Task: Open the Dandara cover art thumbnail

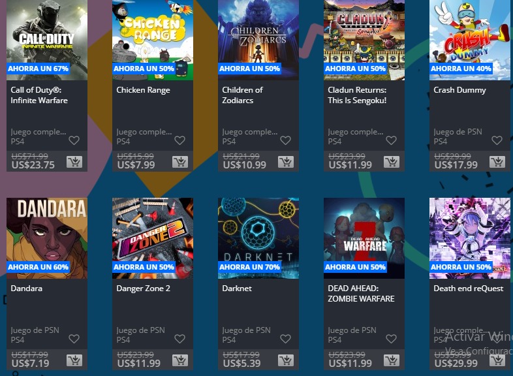Action: (47, 238)
